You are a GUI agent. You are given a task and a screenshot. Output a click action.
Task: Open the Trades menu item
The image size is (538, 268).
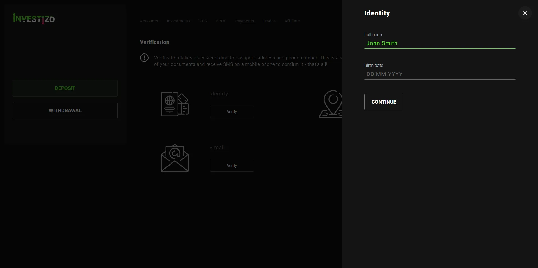point(269,21)
